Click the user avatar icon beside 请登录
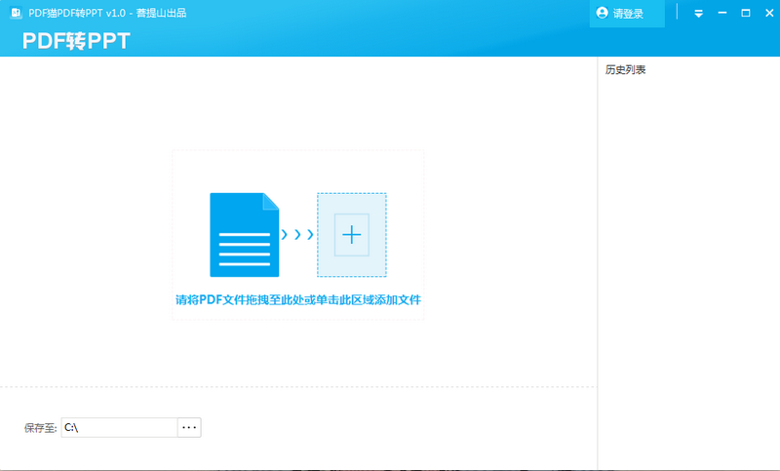Screen dimensions: 780x471 pyautogui.click(x=602, y=13)
